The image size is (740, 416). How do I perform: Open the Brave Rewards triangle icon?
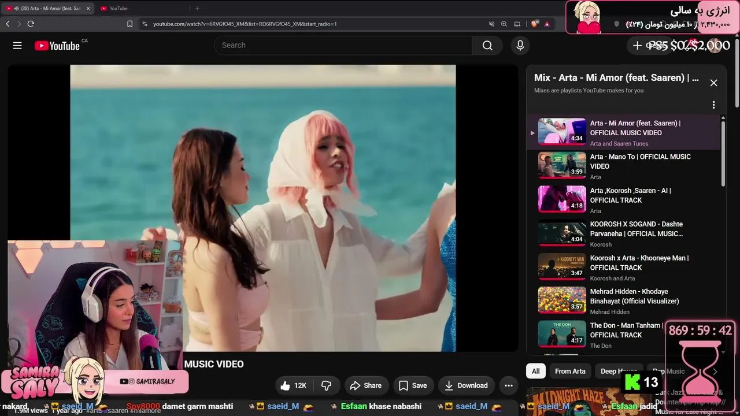(x=547, y=24)
